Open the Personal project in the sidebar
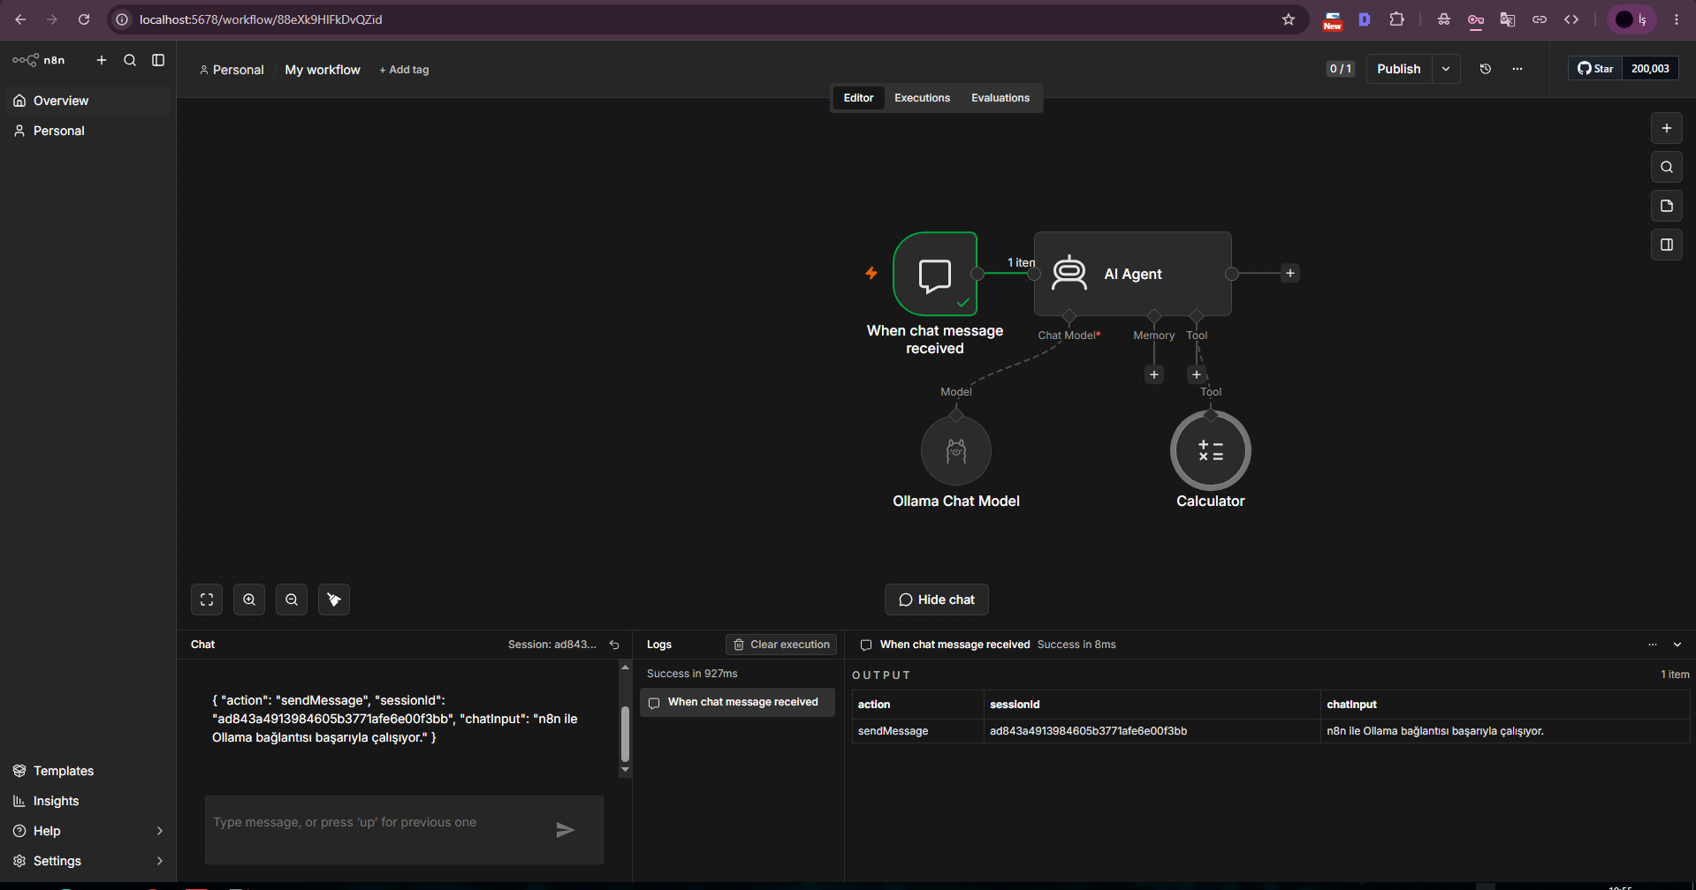 [87, 131]
